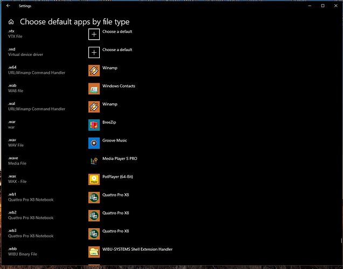Go to Settings home via house icon
This screenshot has width=343, height=269.
pos(11,22)
